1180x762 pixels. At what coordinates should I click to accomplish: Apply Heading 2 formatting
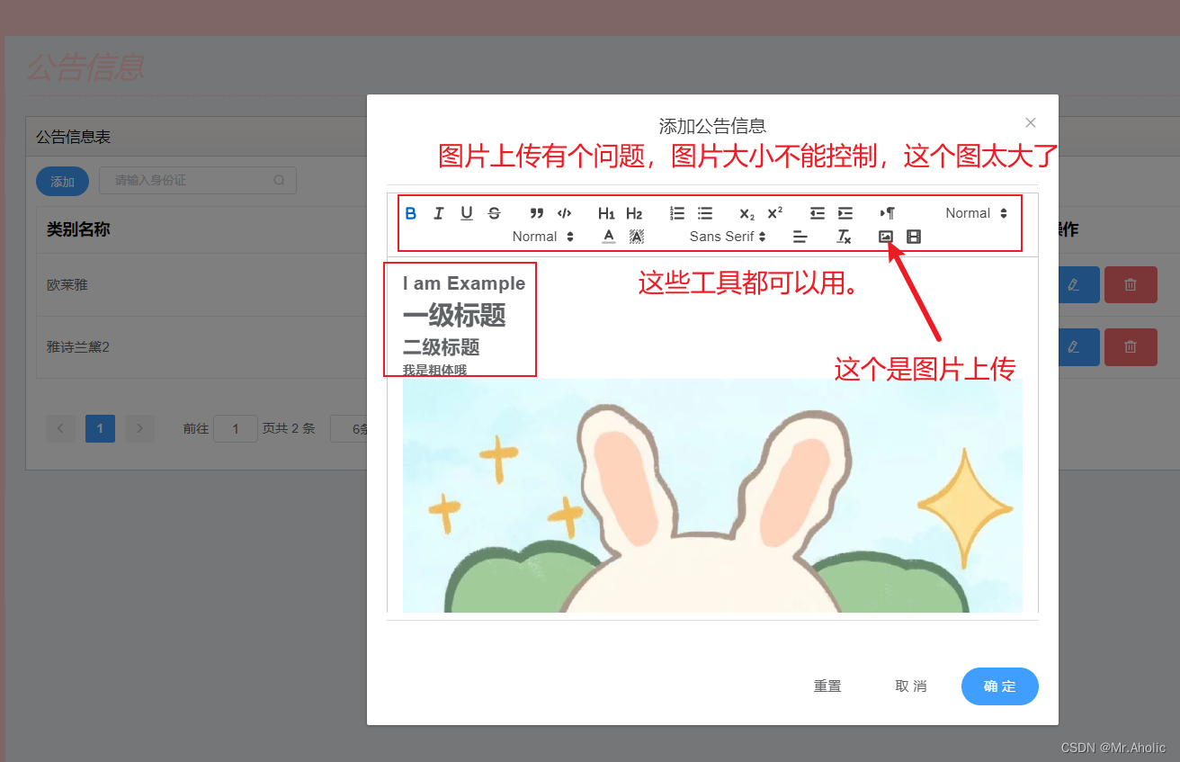[634, 213]
